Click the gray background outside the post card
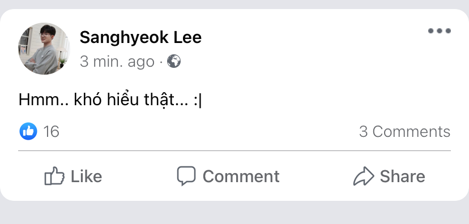This screenshot has height=224, width=469. tap(234, 213)
